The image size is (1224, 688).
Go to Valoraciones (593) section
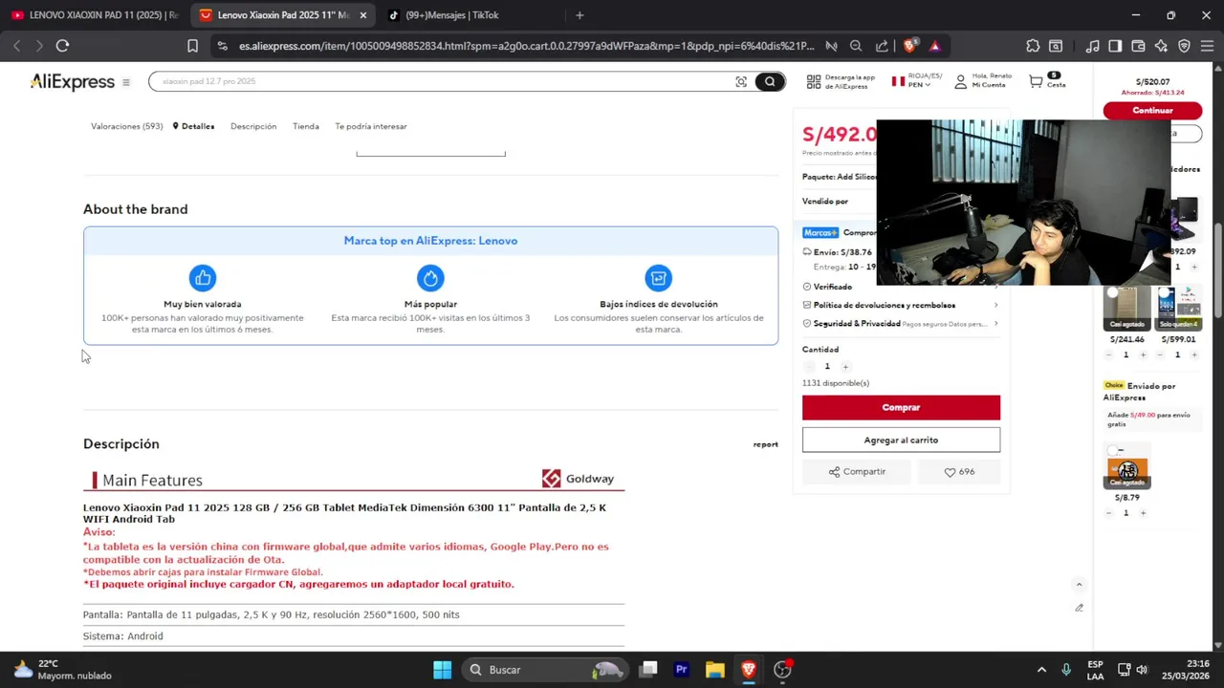126,126
